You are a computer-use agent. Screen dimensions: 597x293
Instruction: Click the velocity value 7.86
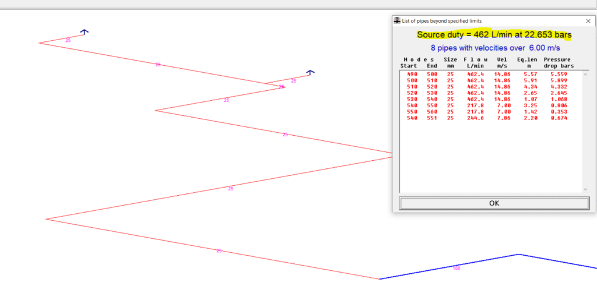[504, 118]
